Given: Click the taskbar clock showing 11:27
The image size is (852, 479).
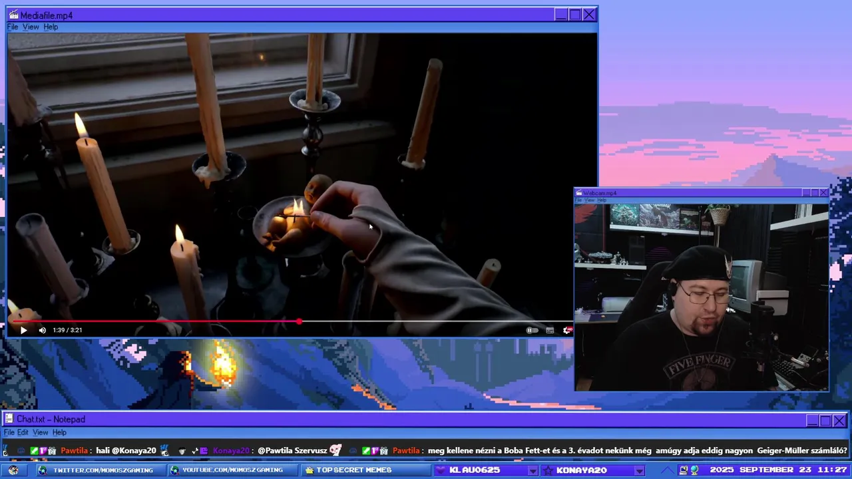Looking at the screenshot, I should 833,470.
